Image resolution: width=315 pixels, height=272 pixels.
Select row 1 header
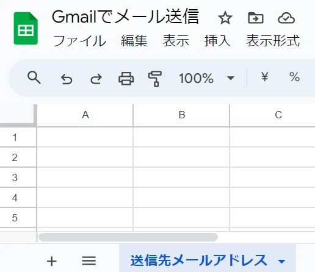tap(18, 137)
